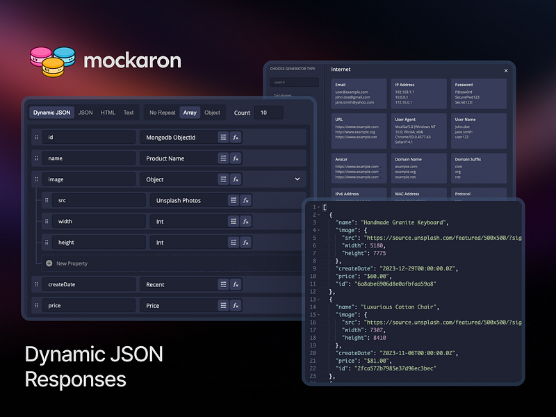Grab the drag handle of the image row
Viewport: 556px width, 417px height.
coord(37,179)
